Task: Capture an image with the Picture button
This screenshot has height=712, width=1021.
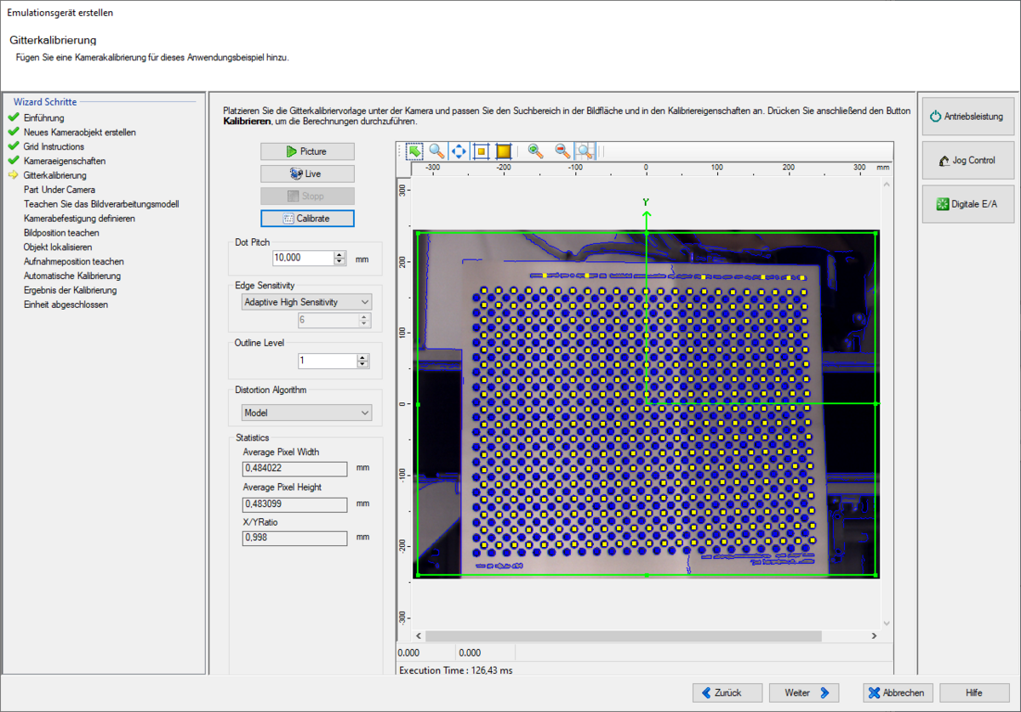Action: tap(307, 151)
